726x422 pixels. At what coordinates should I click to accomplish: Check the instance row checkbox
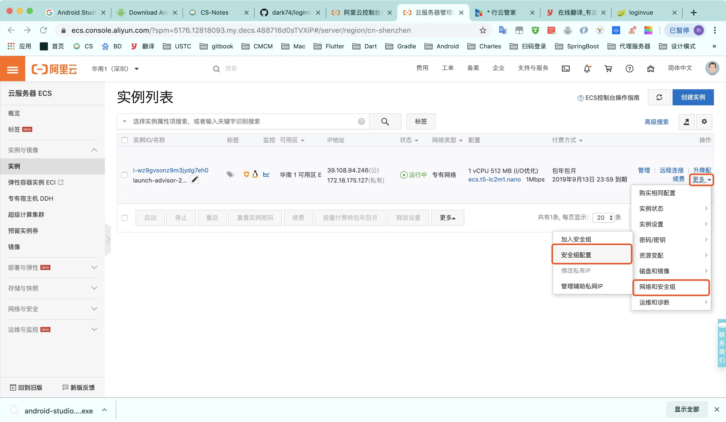[x=125, y=175]
